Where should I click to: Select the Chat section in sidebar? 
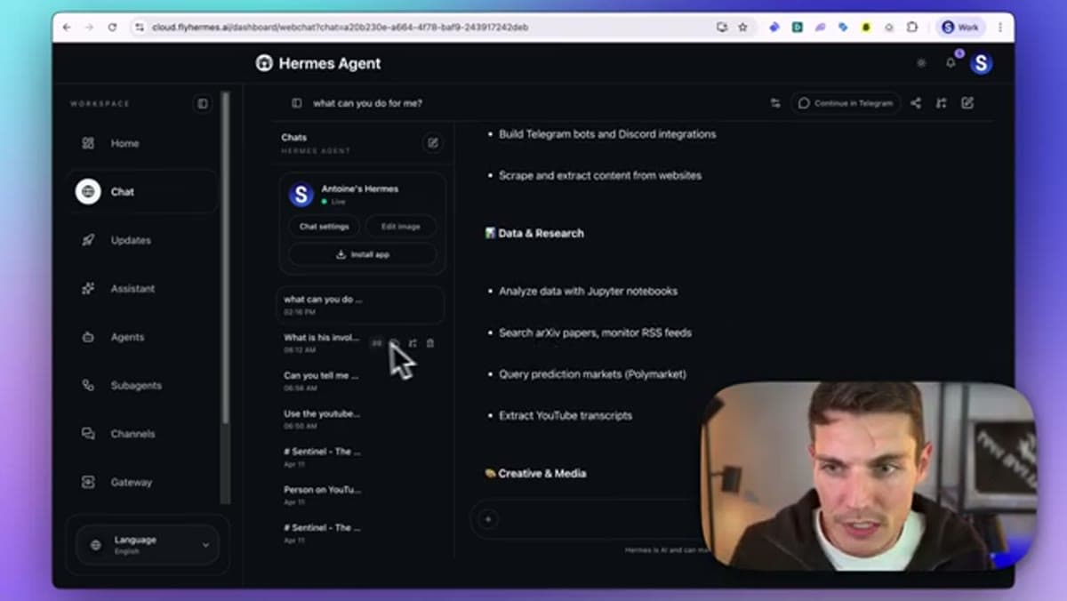point(142,191)
